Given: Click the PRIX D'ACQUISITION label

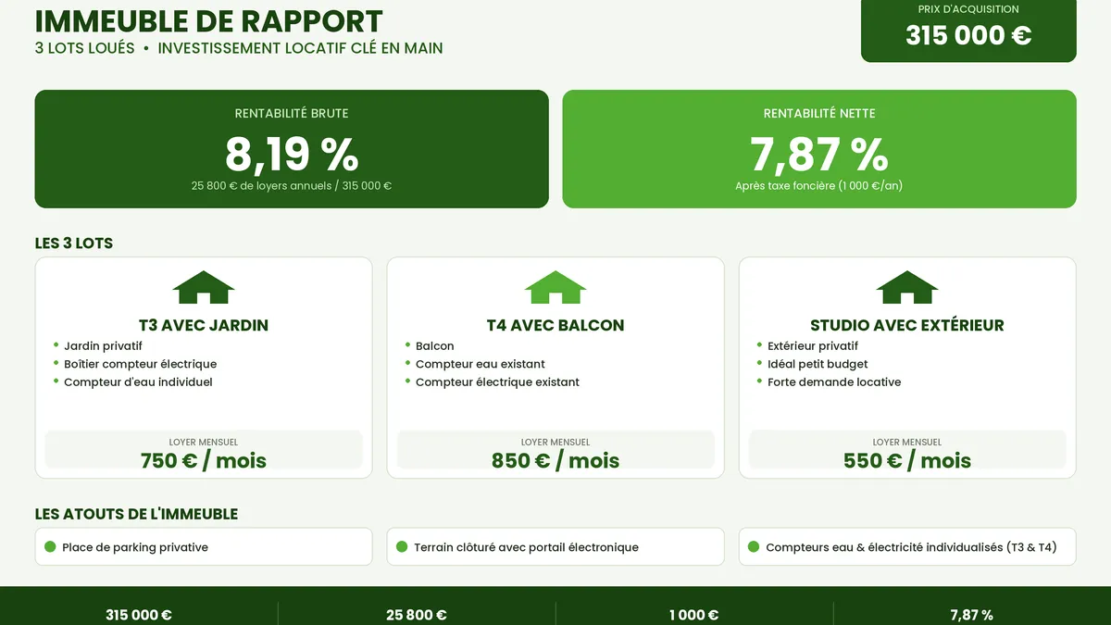Looking at the screenshot, I should click(968, 9).
